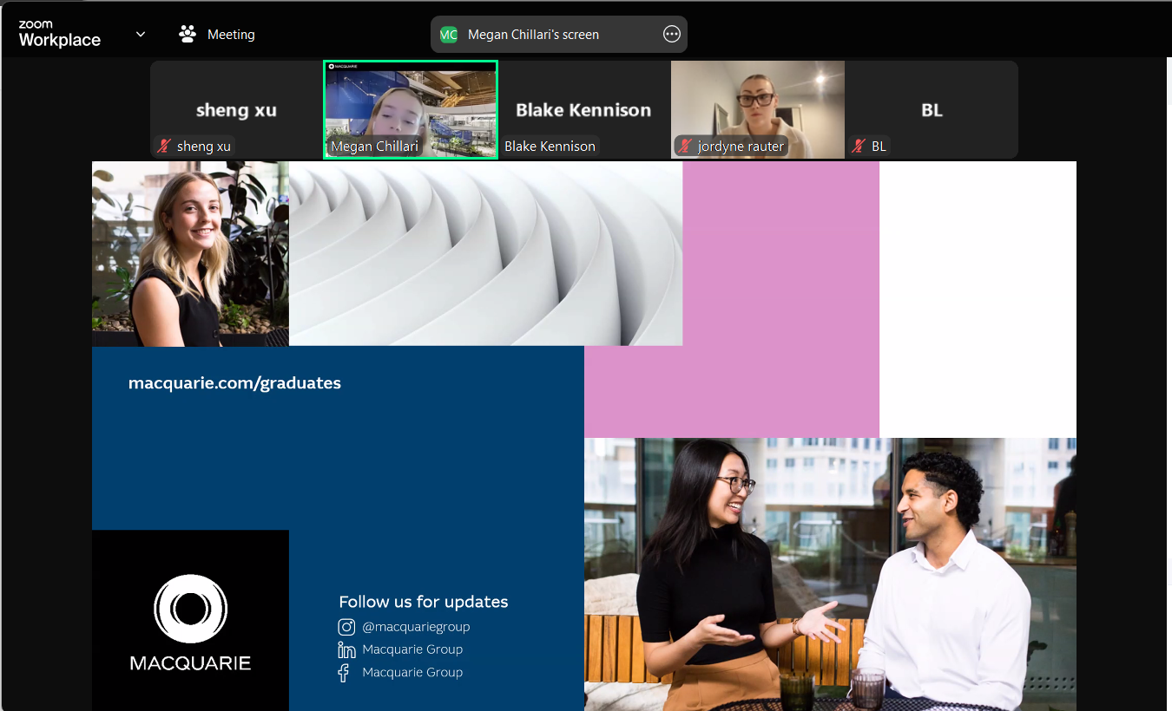This screenshot has width=1172, height=711.
Task: Click Blake Kennison's participant tile
Action: 583,110
